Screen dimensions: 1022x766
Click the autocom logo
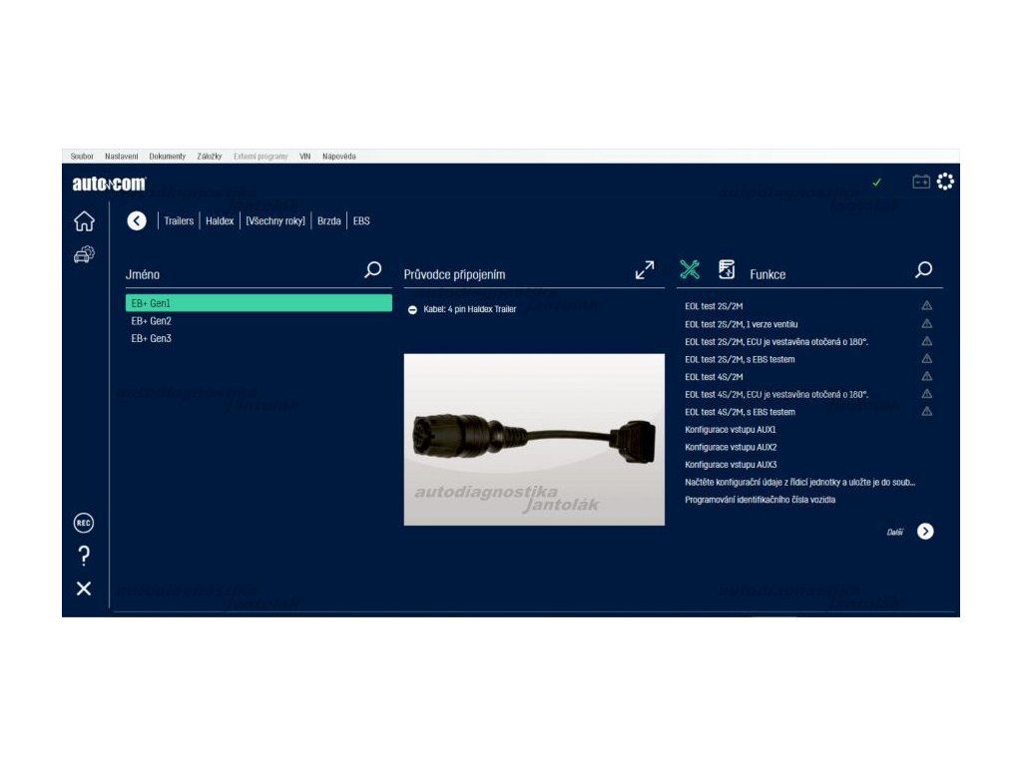pos(109,184)
